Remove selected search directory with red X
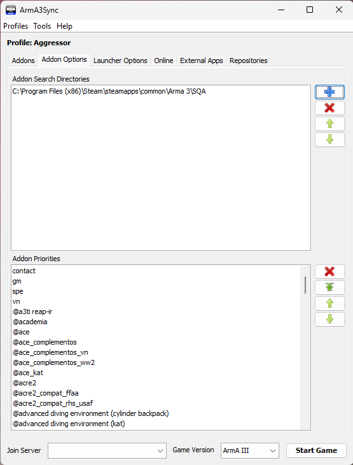 pyautogui.click(x=329, y=108)
